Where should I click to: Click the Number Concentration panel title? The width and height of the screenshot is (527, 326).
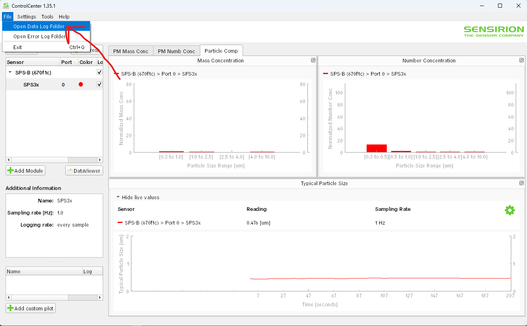click(x=429, y=60)
